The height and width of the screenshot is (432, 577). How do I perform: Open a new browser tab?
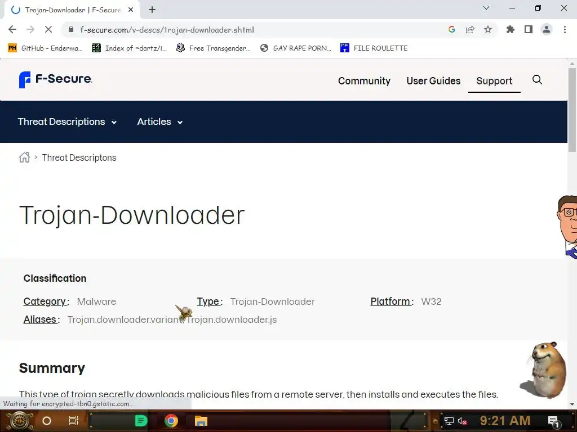pos(152,10)
